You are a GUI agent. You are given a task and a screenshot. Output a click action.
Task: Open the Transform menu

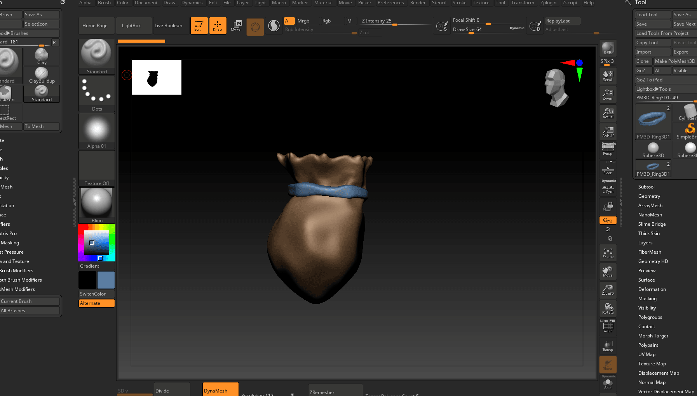click(523, 3)
